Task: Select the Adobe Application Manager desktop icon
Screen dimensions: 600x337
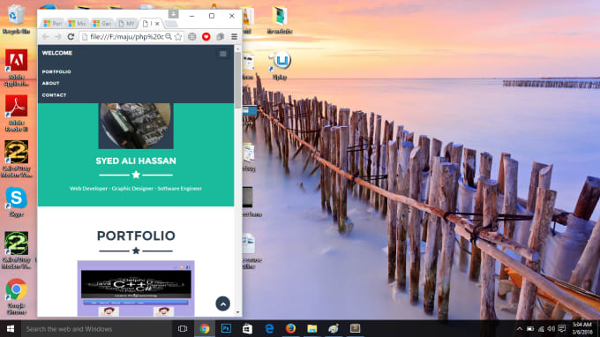Action: (x=16, y=68)
